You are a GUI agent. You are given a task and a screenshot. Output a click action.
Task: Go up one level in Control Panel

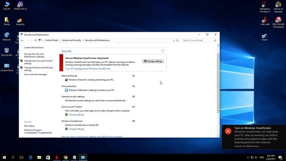(x=36, y=40)
